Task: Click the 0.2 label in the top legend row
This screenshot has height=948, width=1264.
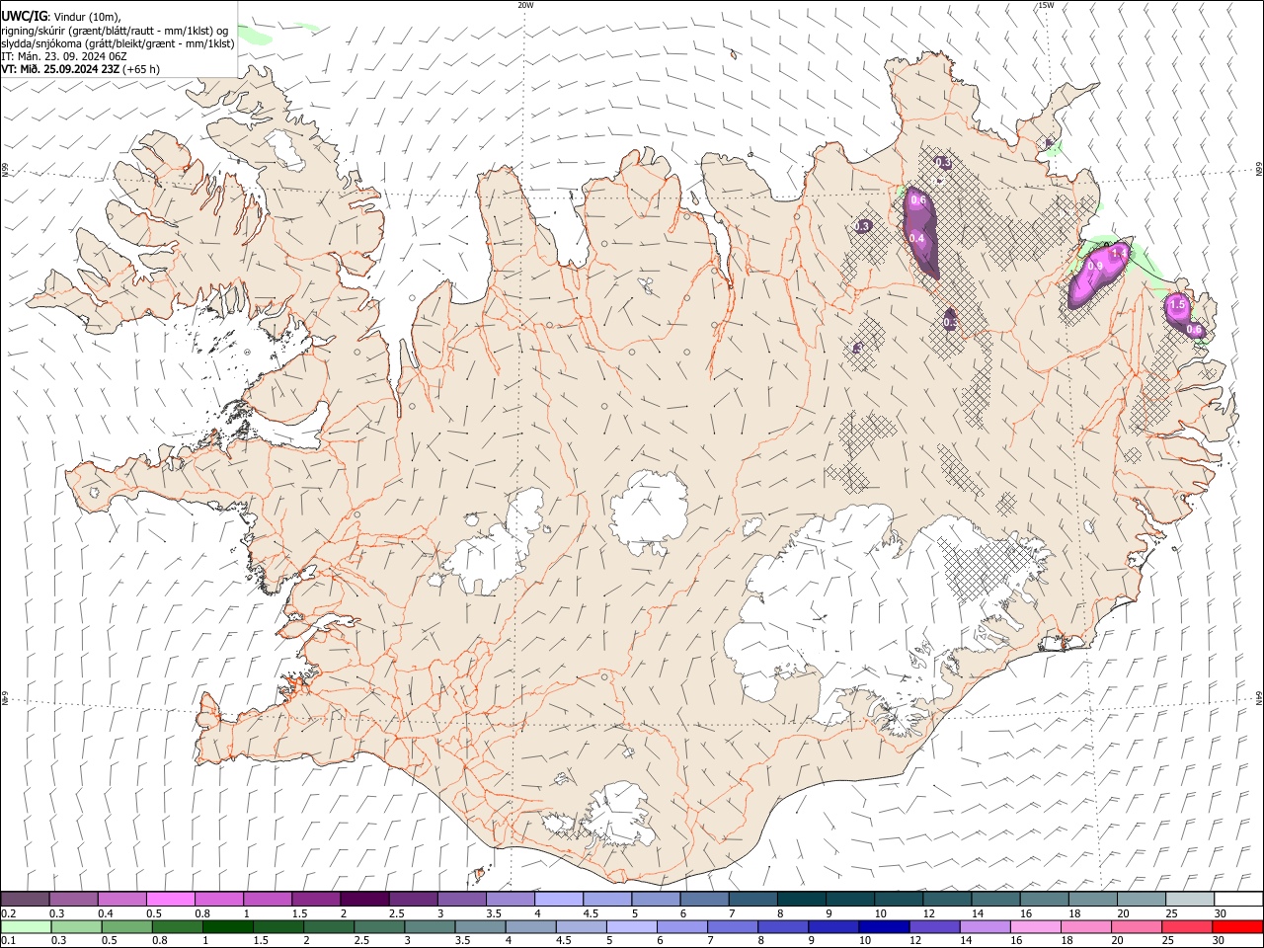Action: coord(10,913)
